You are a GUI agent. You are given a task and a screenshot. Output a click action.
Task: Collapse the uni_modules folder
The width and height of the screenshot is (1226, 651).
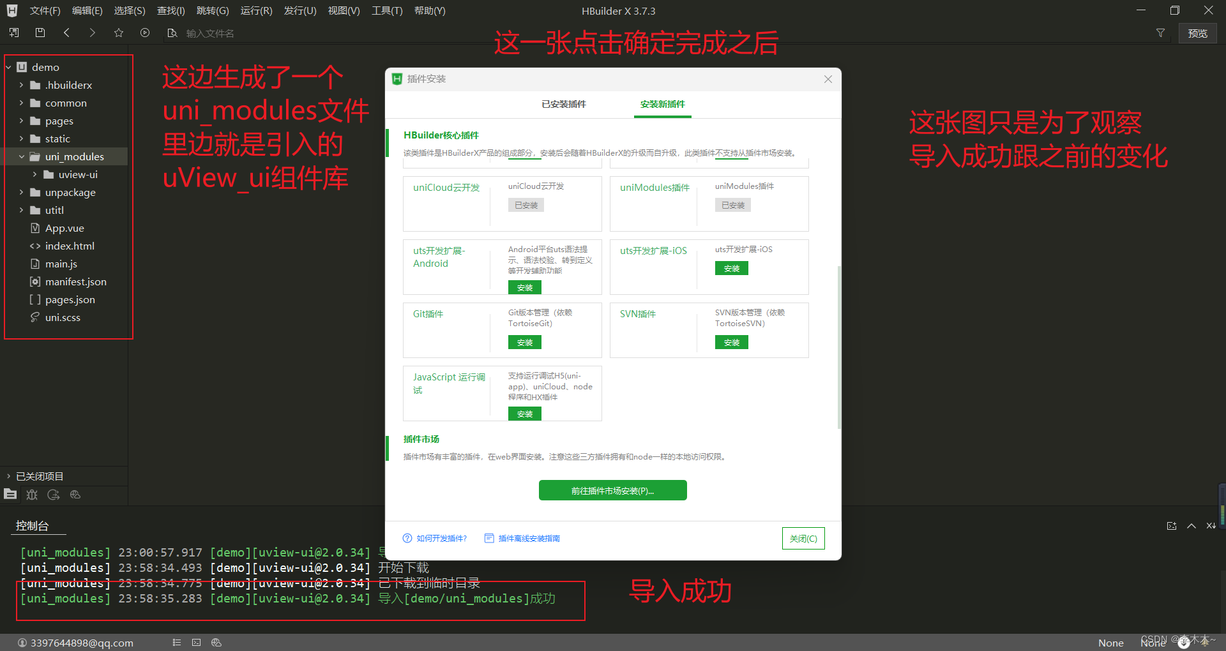click(21, 156)
